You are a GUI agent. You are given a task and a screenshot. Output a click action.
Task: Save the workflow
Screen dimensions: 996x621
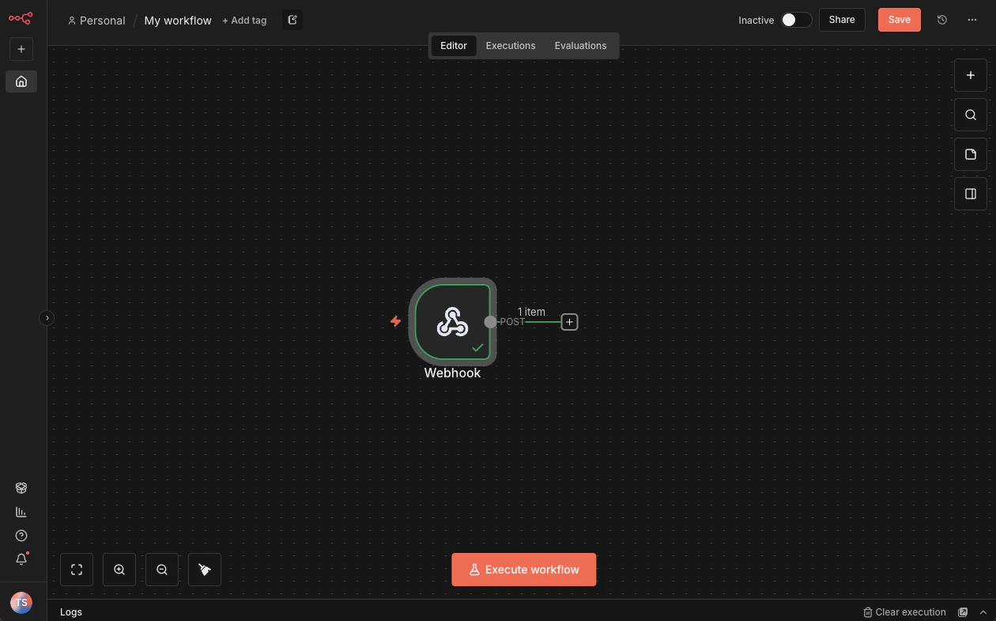[x=900, y=20]
